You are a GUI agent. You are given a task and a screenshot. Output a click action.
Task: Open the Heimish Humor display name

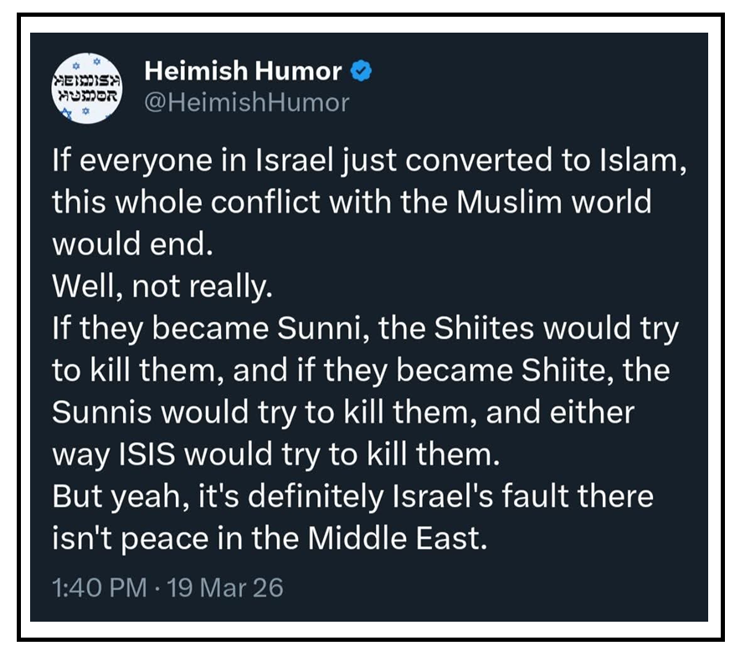pos(243,72)
